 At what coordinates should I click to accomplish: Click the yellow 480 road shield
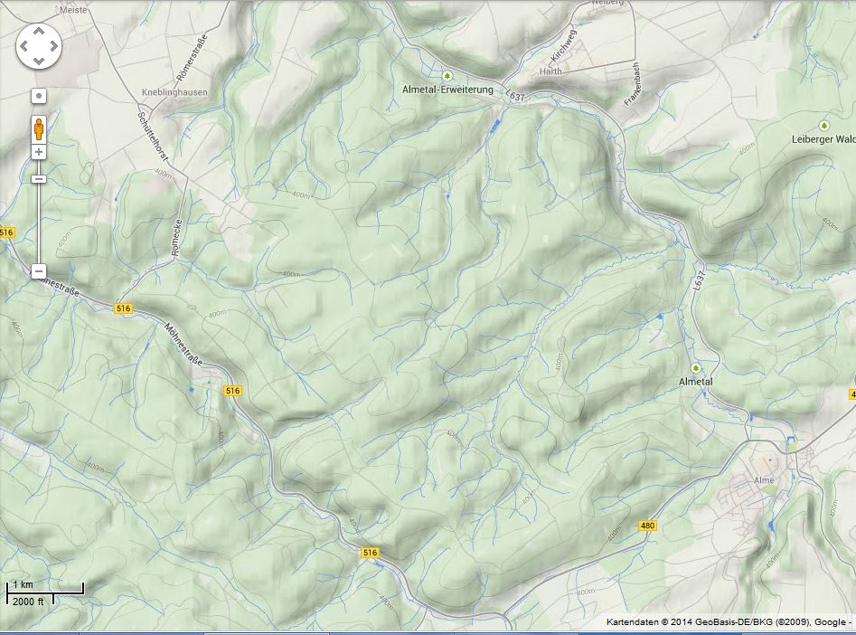(x=647, y=526)
